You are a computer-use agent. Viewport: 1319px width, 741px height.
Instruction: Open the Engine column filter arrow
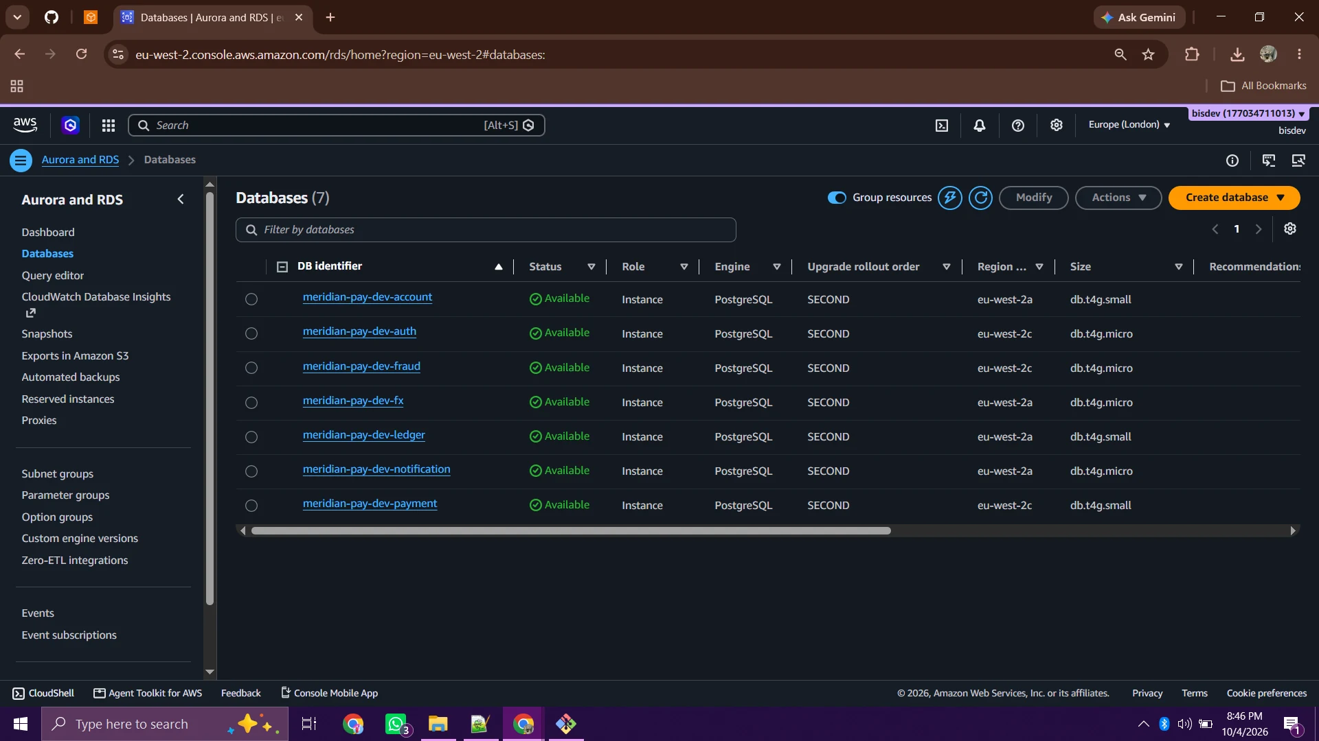pyautogui.click(x=777, y=267)
